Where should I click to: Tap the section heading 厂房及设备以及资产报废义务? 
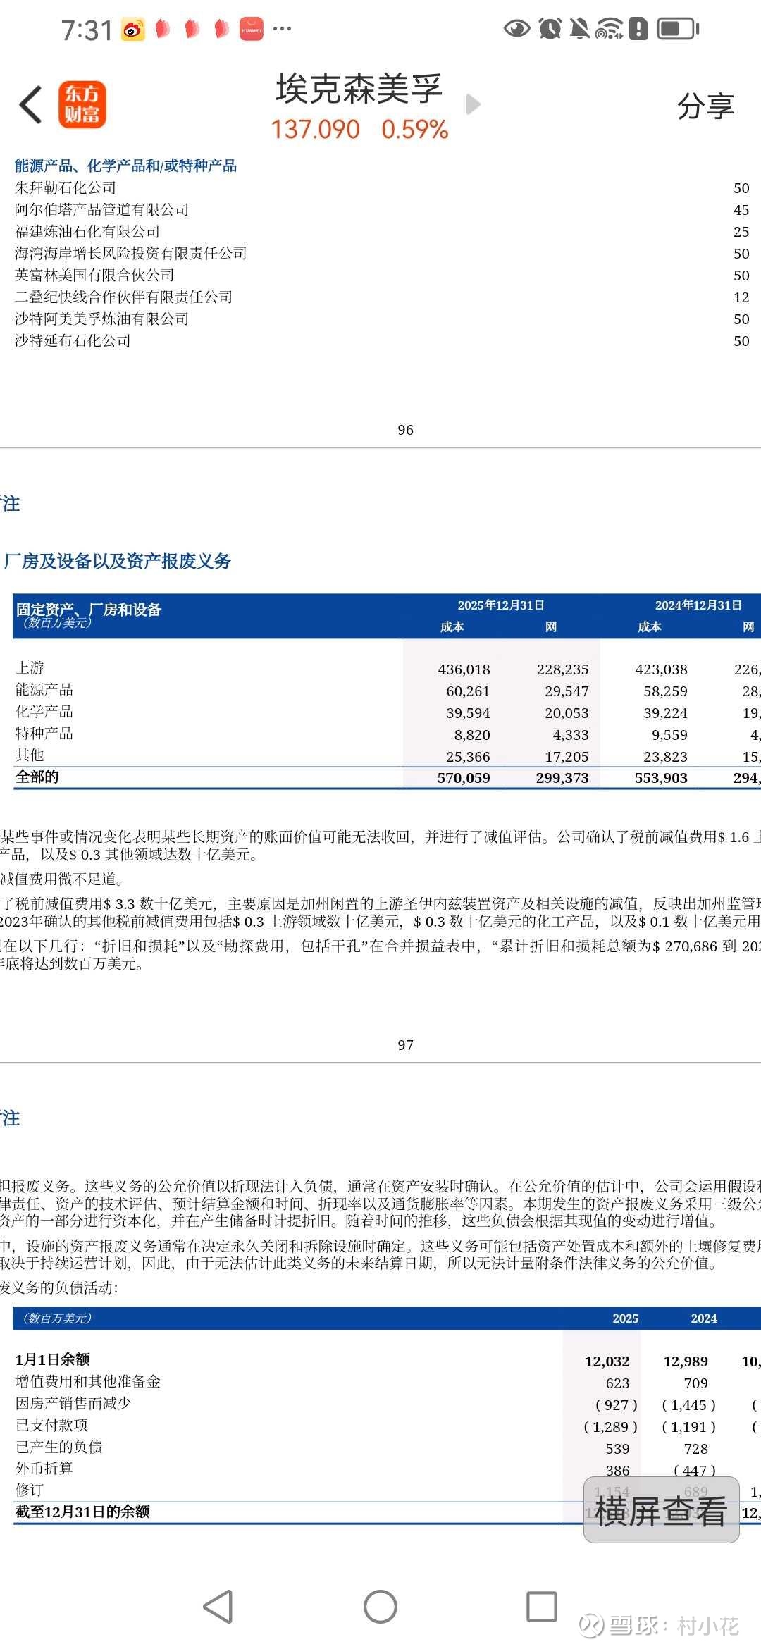click(x=117, y=561)
